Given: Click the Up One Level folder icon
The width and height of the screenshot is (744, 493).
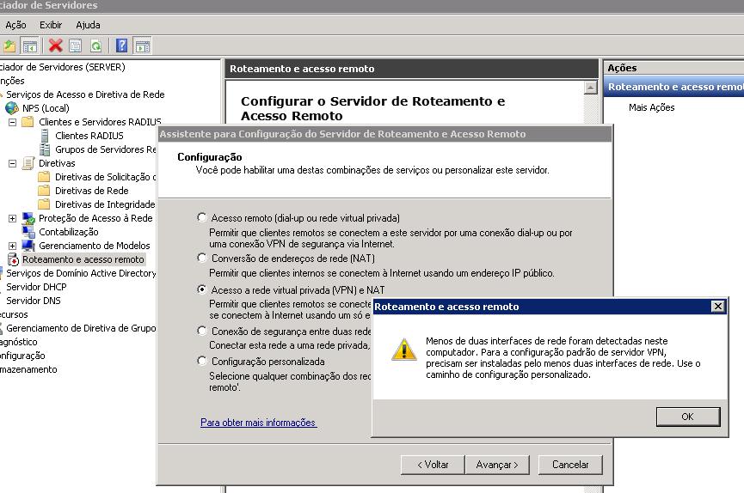Looking at the screenshot, I should [x=9, y=46].
